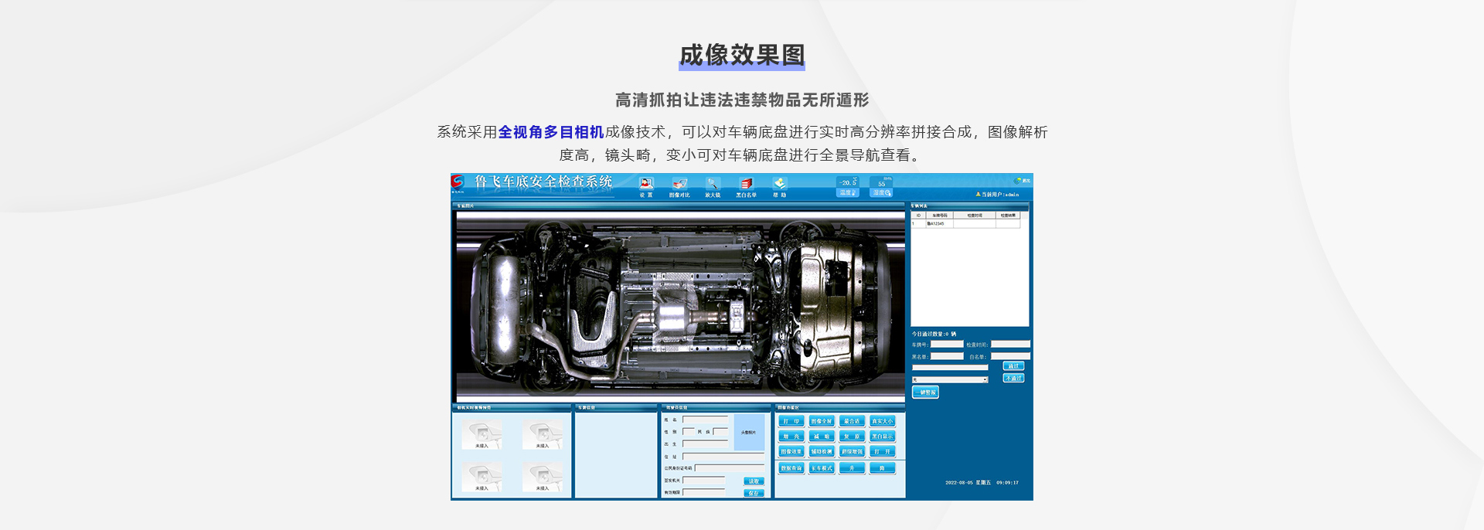Click the 辅助检测 assisted detection button
The width and height of the screenshot is (1484, 530).
(x=822, y=451)
